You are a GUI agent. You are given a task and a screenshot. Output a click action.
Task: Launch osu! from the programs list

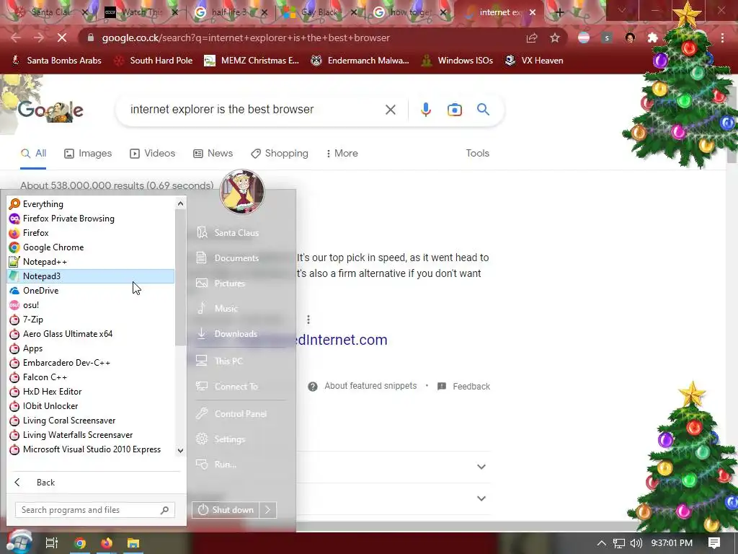click(x=90, y=305)
